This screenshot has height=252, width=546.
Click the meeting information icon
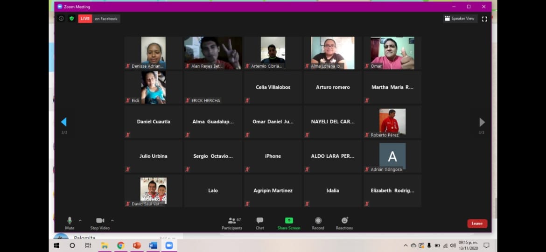coord(61,19)
